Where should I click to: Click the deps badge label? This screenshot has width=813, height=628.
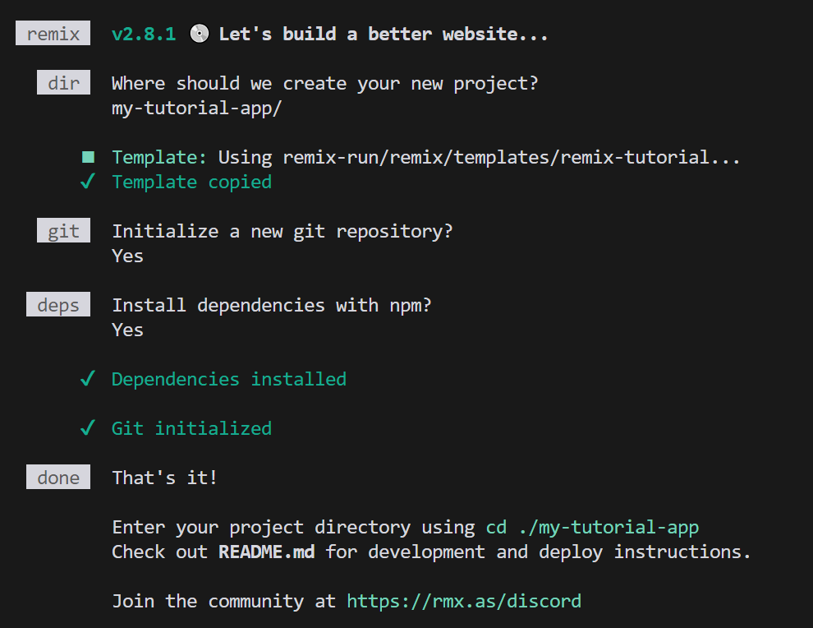58,305
